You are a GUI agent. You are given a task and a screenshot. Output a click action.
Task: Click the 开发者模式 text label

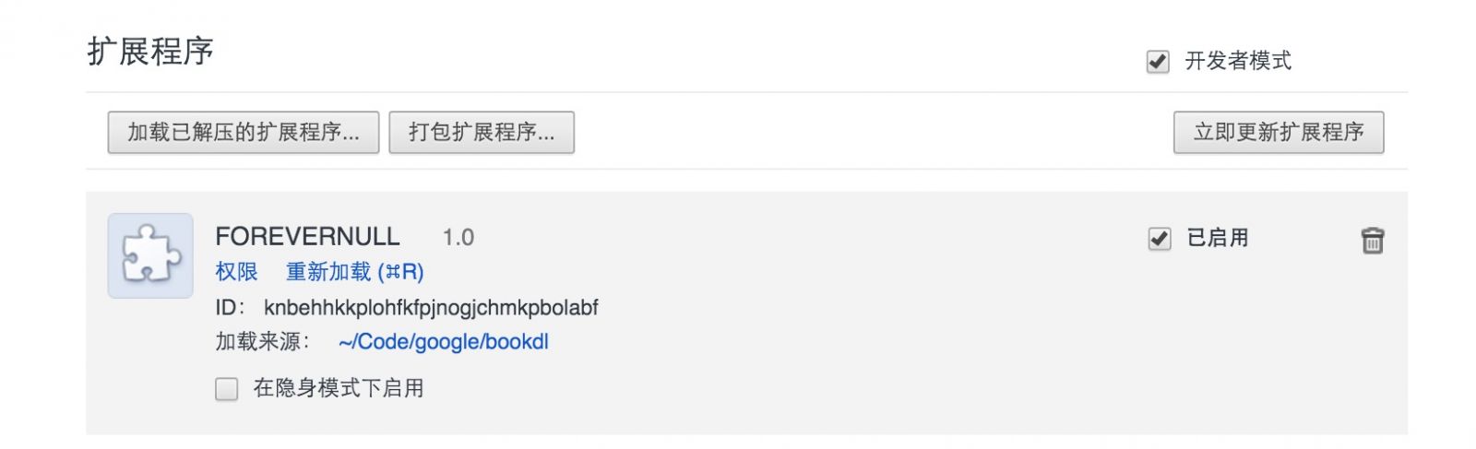point(1238,62)
